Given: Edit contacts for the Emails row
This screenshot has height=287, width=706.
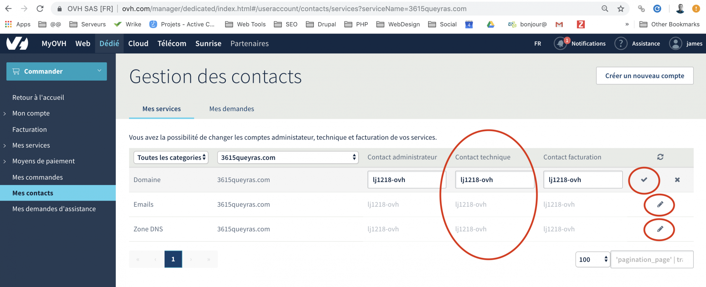Looking at the screenshot, I should (x=660, y=204).
